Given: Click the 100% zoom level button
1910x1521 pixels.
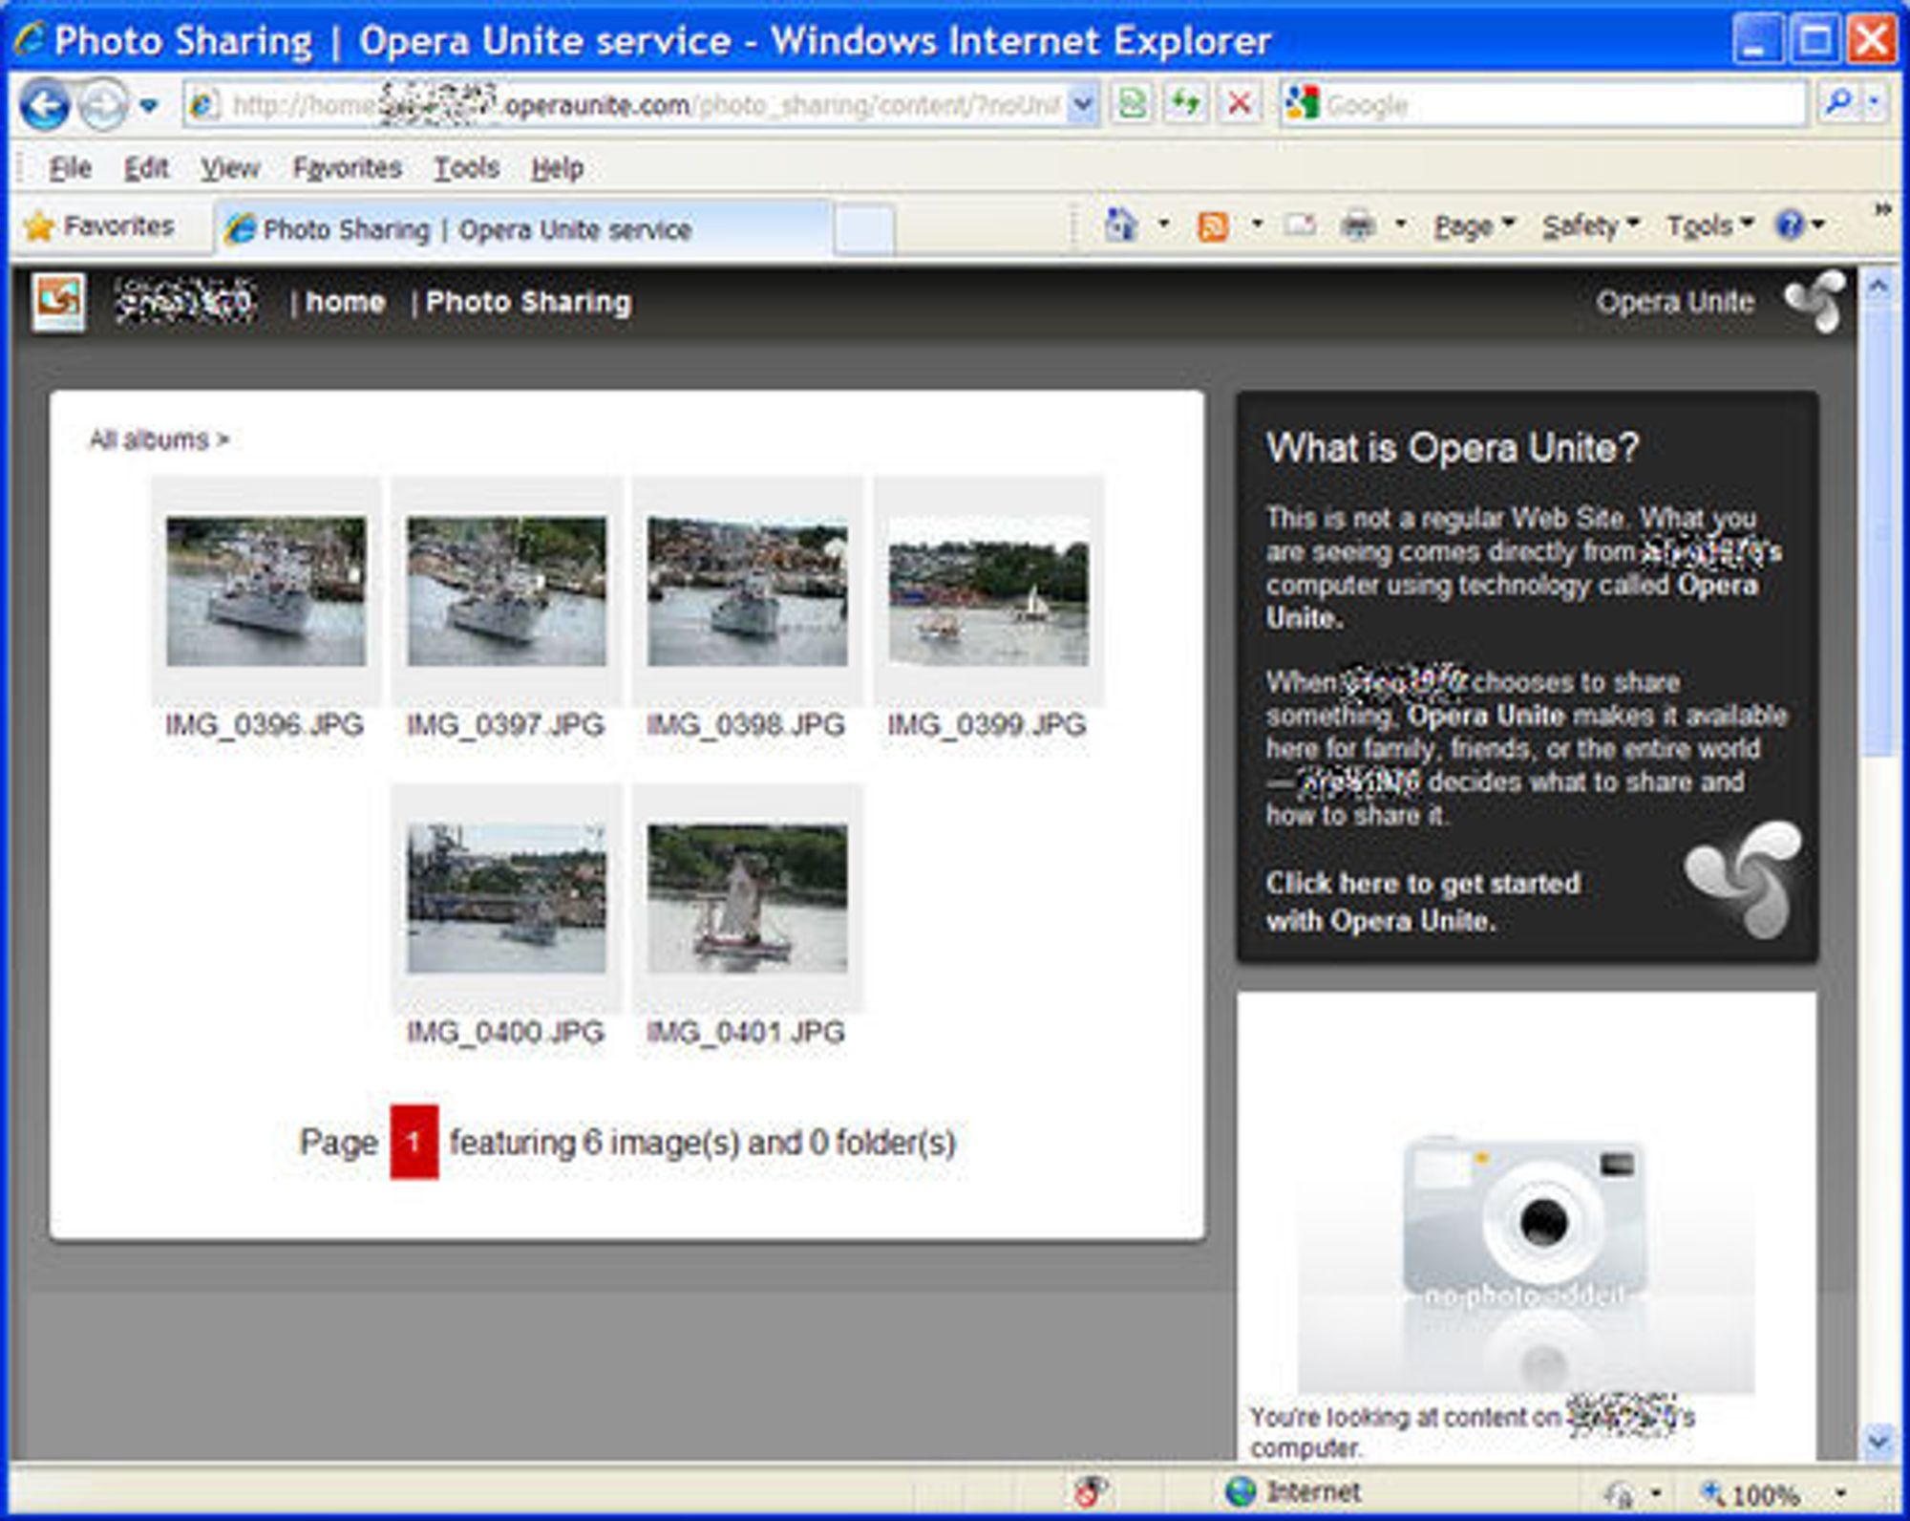Looking at the screenshot, I should tap(1752, 1493).
